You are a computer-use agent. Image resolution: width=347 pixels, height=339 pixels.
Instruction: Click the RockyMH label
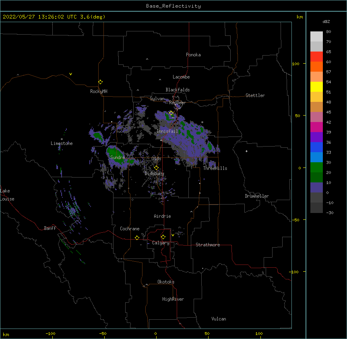click(x=99, y=91)
